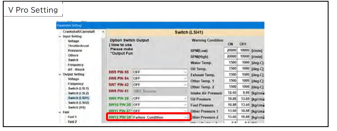Edit Other Pressure 1 OFF value
Screen dimensions: 337x131
pyautogui.click(x=244, y=111)
